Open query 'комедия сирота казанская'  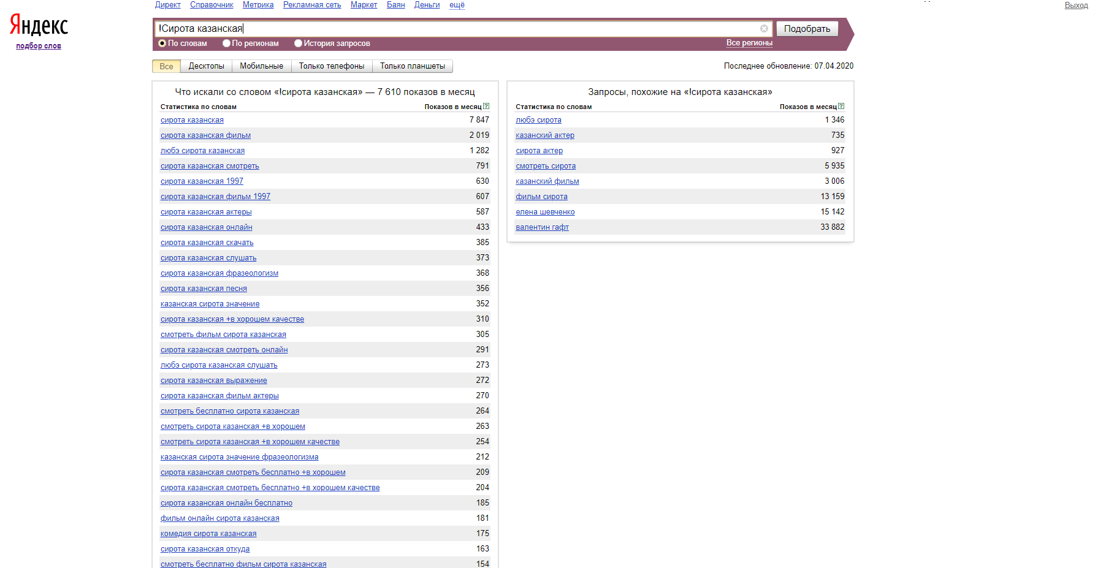(x=208, y=534)
